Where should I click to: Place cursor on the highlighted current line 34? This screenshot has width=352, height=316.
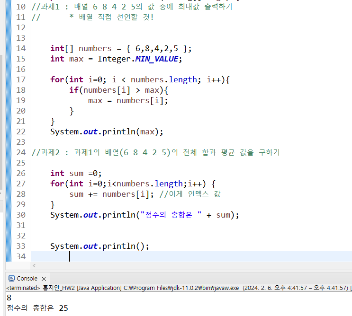point(191,256)
